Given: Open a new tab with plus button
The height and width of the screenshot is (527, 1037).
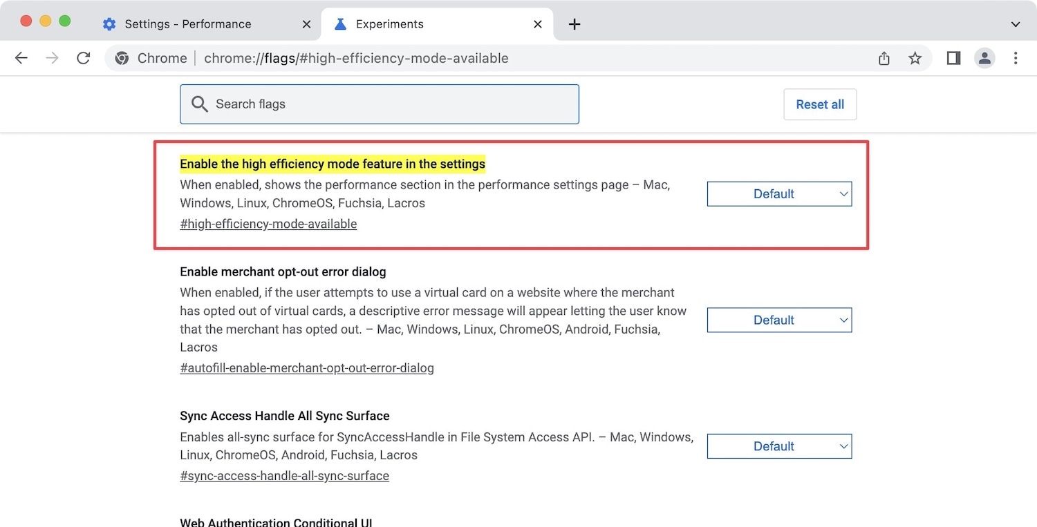Looking at the screenshot, I should (x=574, y=24).
